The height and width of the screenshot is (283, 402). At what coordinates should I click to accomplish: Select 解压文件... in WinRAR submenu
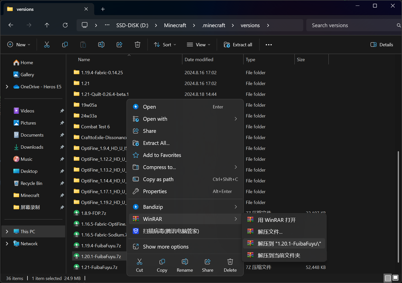point(284,232)
